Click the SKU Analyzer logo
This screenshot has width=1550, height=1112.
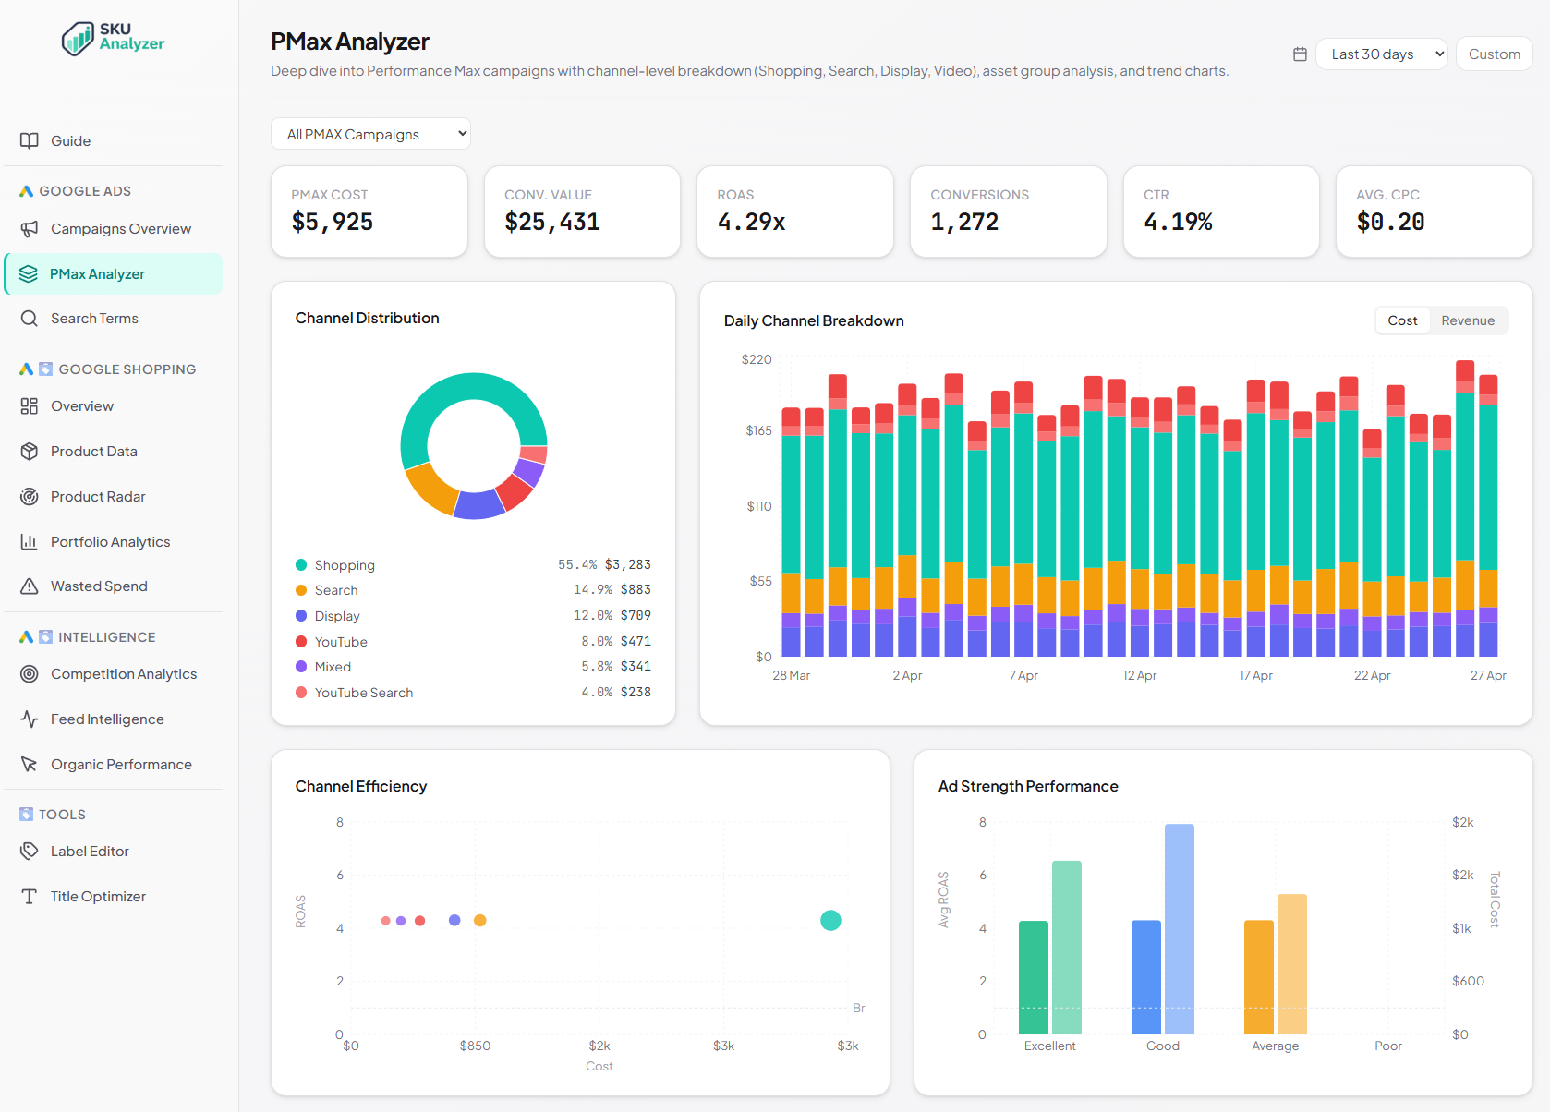(x=113, y=39)
